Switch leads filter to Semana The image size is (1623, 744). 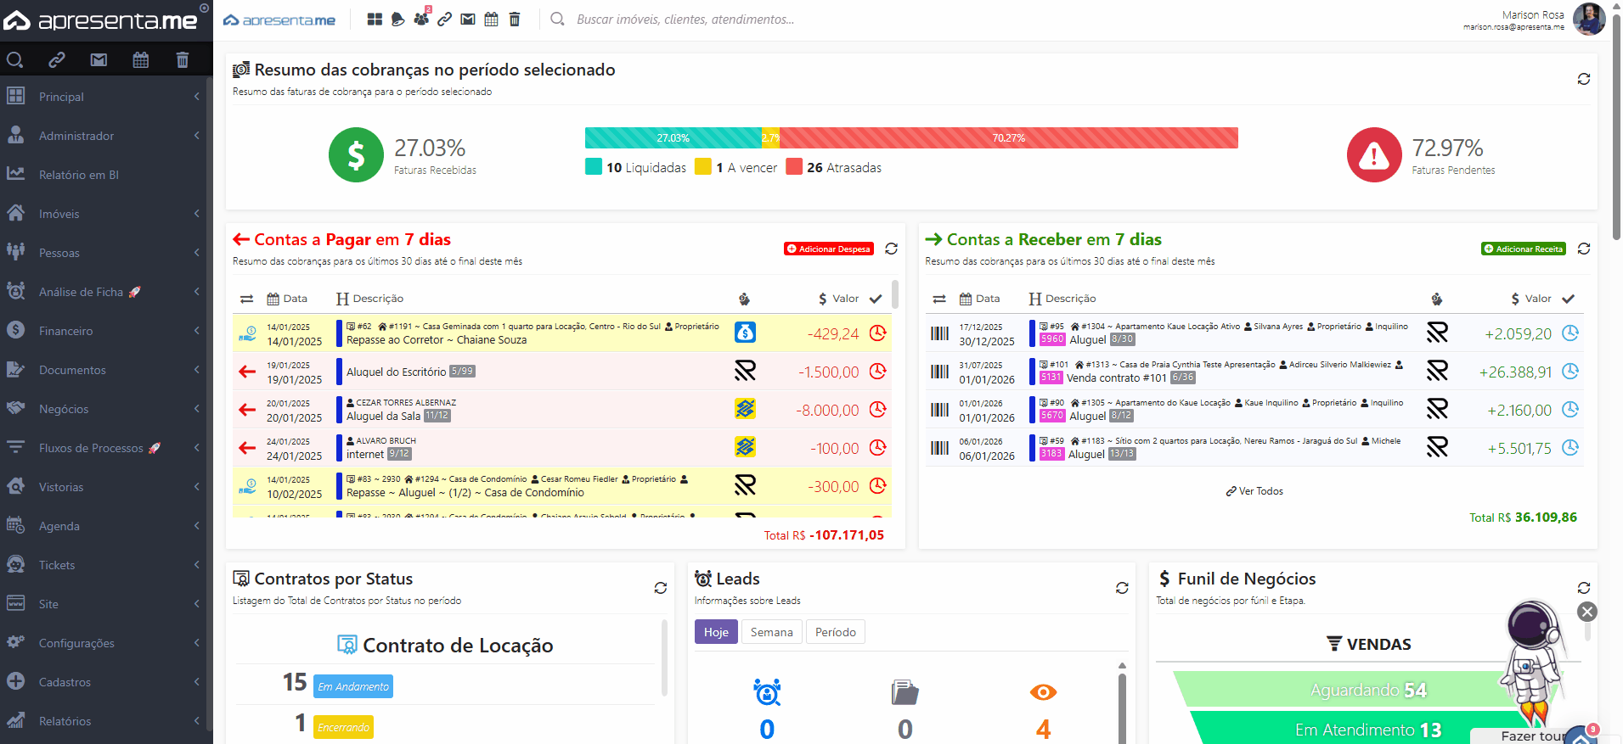coord(771,632)
